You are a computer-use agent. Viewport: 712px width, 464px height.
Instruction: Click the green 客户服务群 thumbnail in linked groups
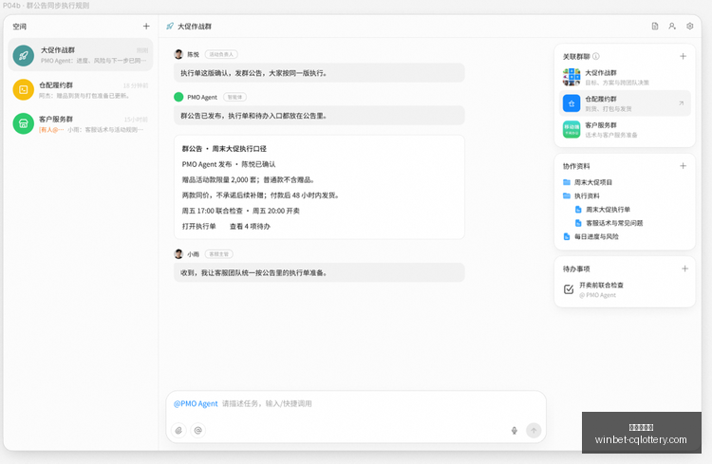[571, 129]
